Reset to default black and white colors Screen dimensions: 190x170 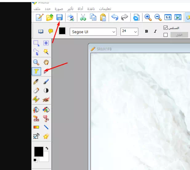[x=35, y=160]
